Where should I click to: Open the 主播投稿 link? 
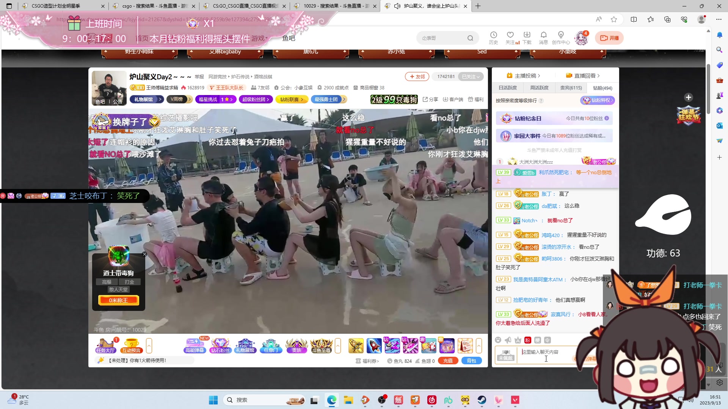point(524,76)
